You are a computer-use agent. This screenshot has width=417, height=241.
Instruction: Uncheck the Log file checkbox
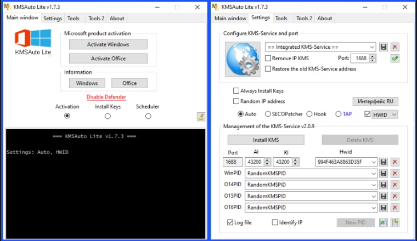[x=230, y=222]
